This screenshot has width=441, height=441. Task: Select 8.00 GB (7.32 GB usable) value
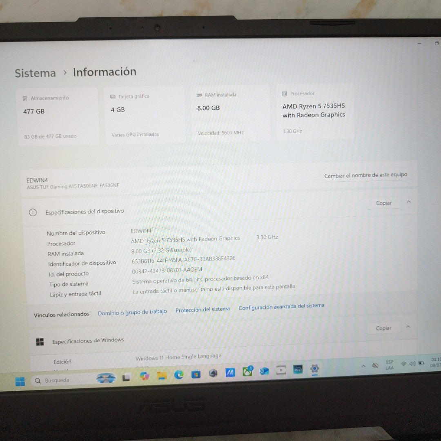tap(161, 250)
